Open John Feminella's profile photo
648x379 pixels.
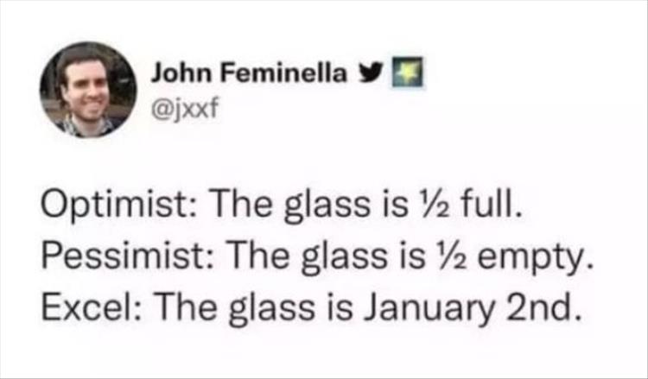[x=88, y=90]
